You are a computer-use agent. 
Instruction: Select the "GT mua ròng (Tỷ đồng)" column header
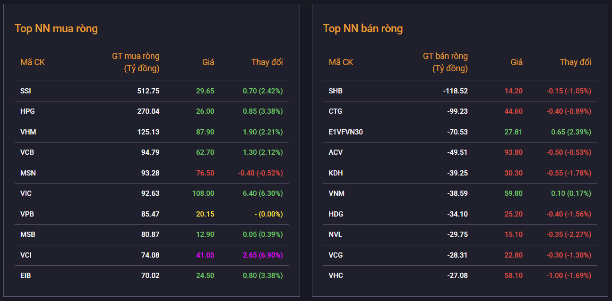pos(136,62)
